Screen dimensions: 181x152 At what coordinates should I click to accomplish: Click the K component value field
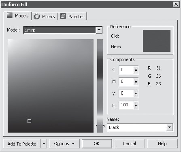(x=128, y=105)
